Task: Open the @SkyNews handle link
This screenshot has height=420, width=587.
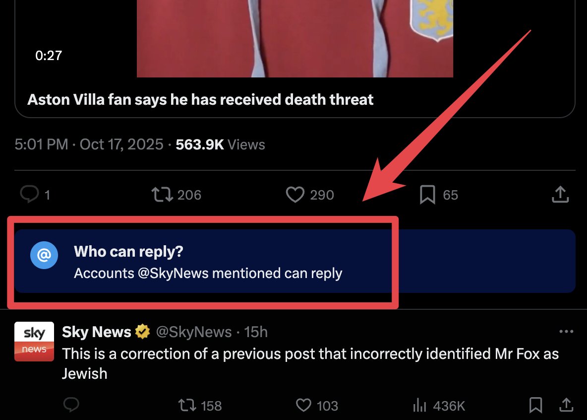Action: coord(193,332)
